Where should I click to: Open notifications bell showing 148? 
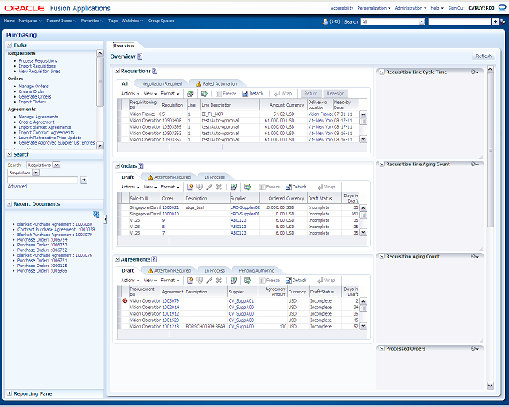tap(325, 21)
